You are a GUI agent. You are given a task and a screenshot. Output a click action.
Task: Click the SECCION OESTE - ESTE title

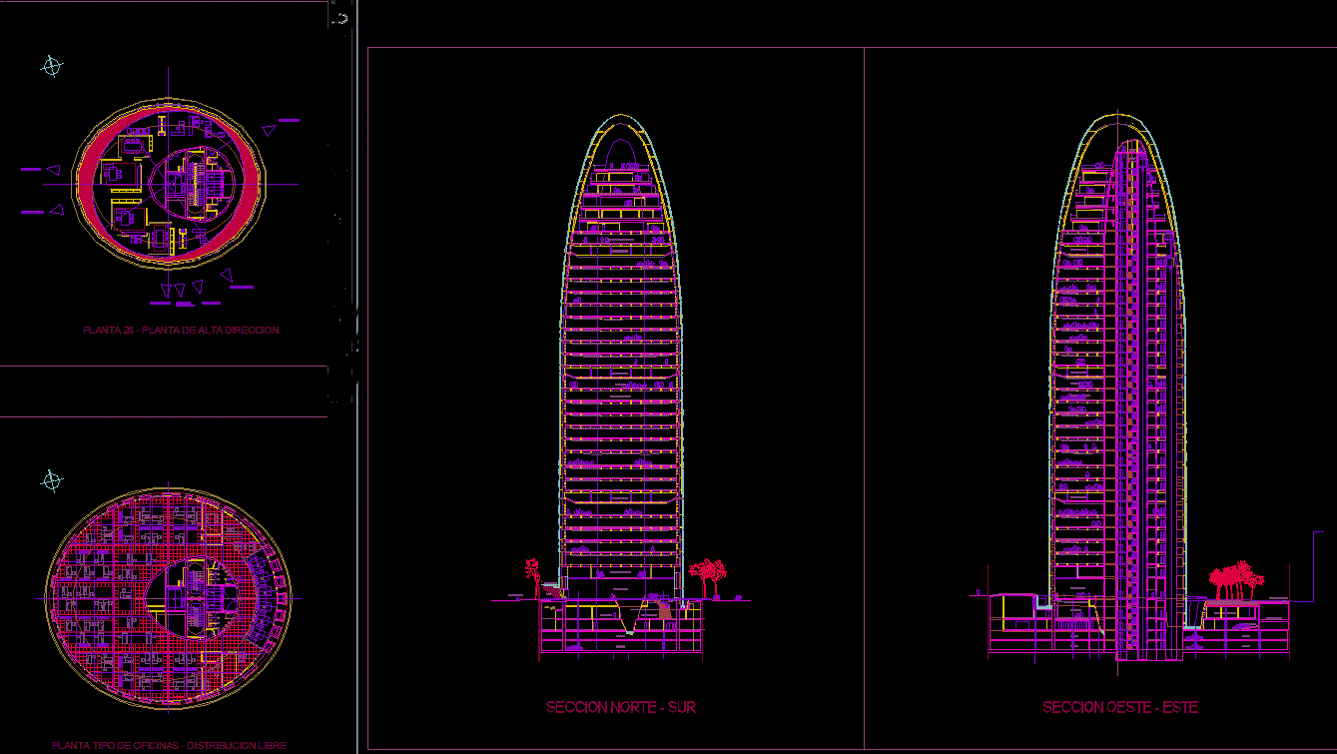[1119, 707]
